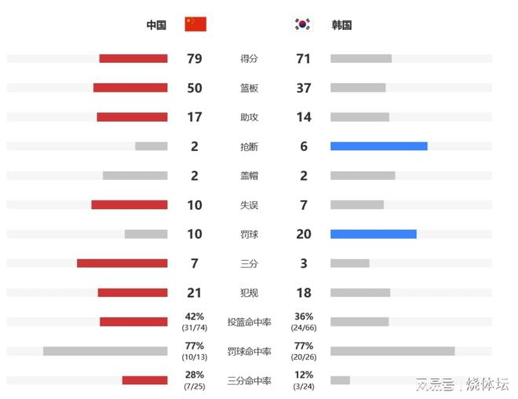The height and width of the screenshot is (399, 518).
Task: Click the 罚球命中率 label
Action: pyautogui.click(x=249, y=351)
